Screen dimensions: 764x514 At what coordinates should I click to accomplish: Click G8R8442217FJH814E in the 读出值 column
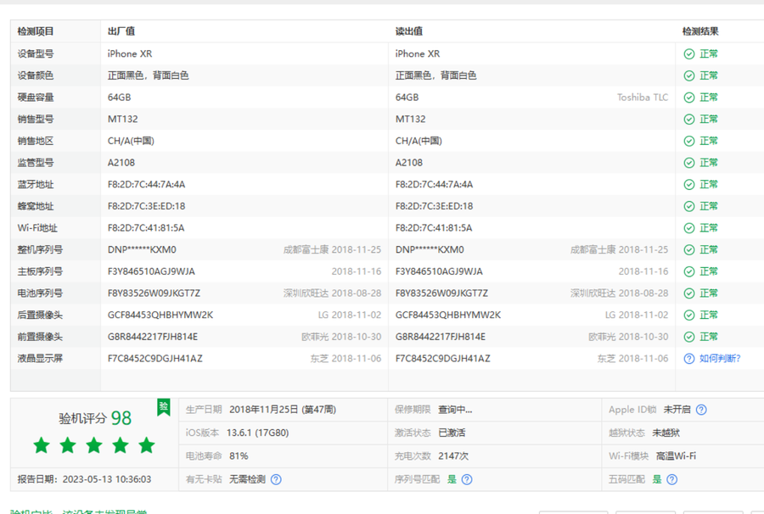pyautogui.click(x=440, y=337)
